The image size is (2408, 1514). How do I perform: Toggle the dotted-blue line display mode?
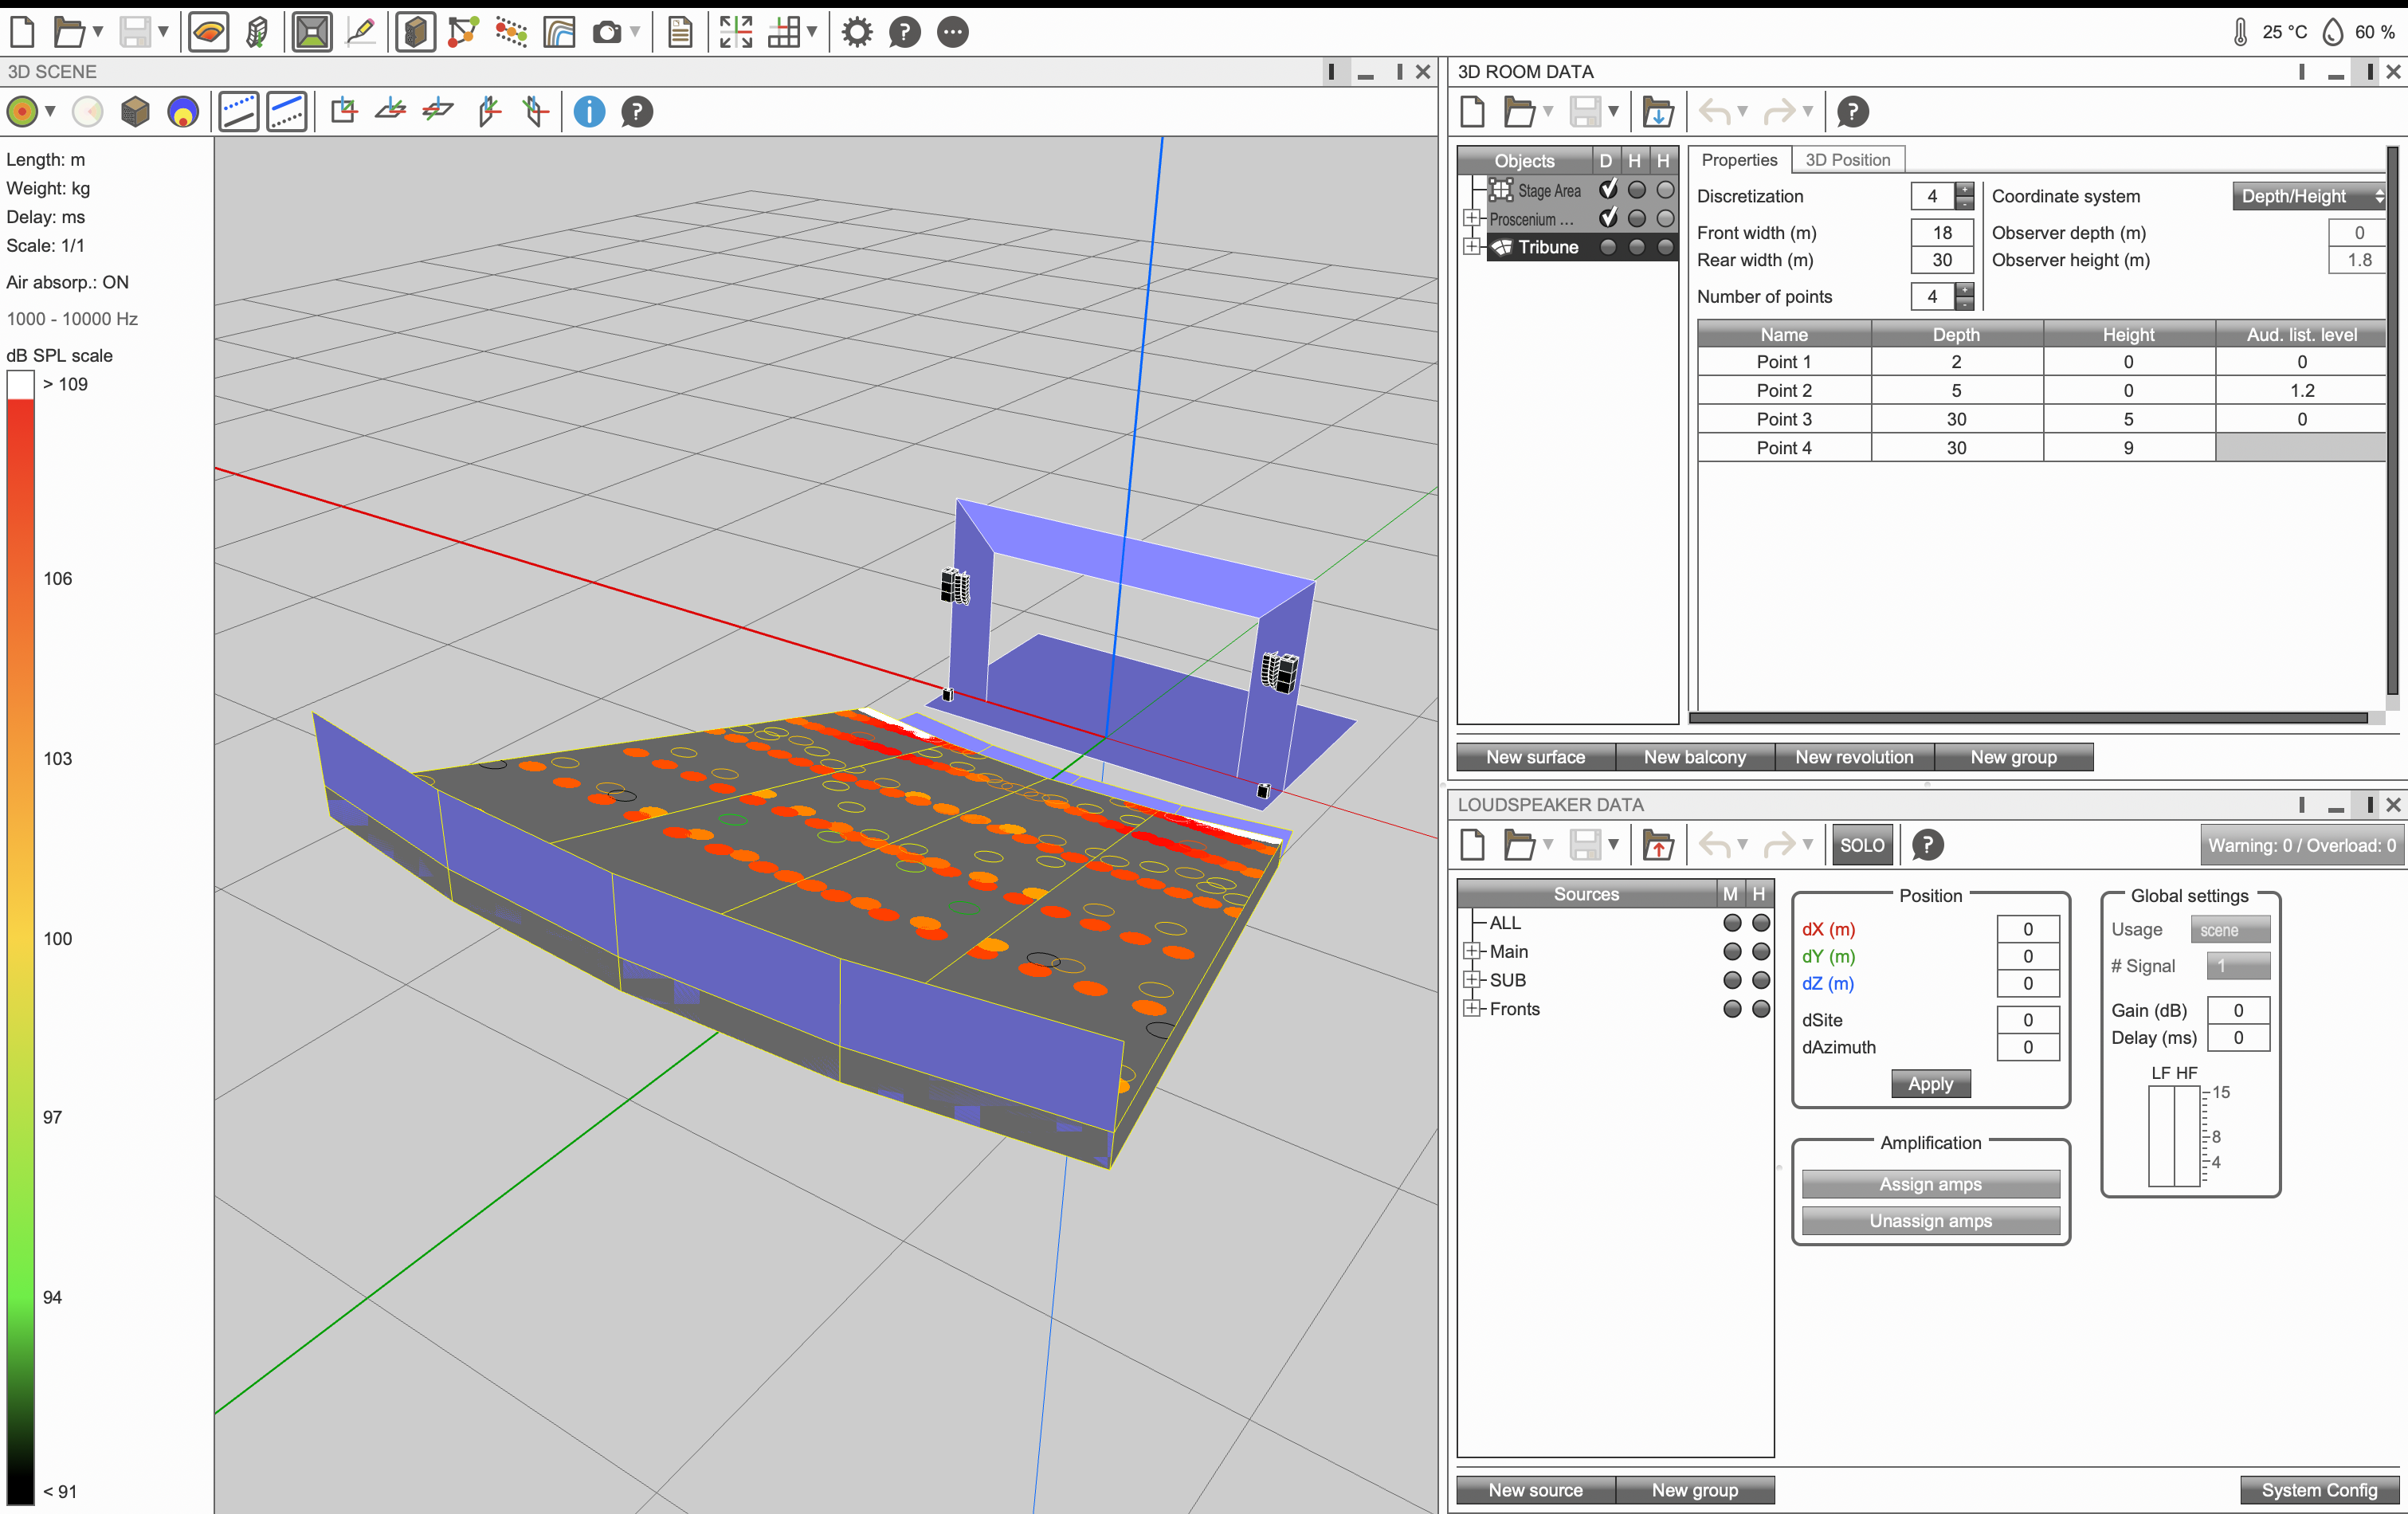point(239,112)
